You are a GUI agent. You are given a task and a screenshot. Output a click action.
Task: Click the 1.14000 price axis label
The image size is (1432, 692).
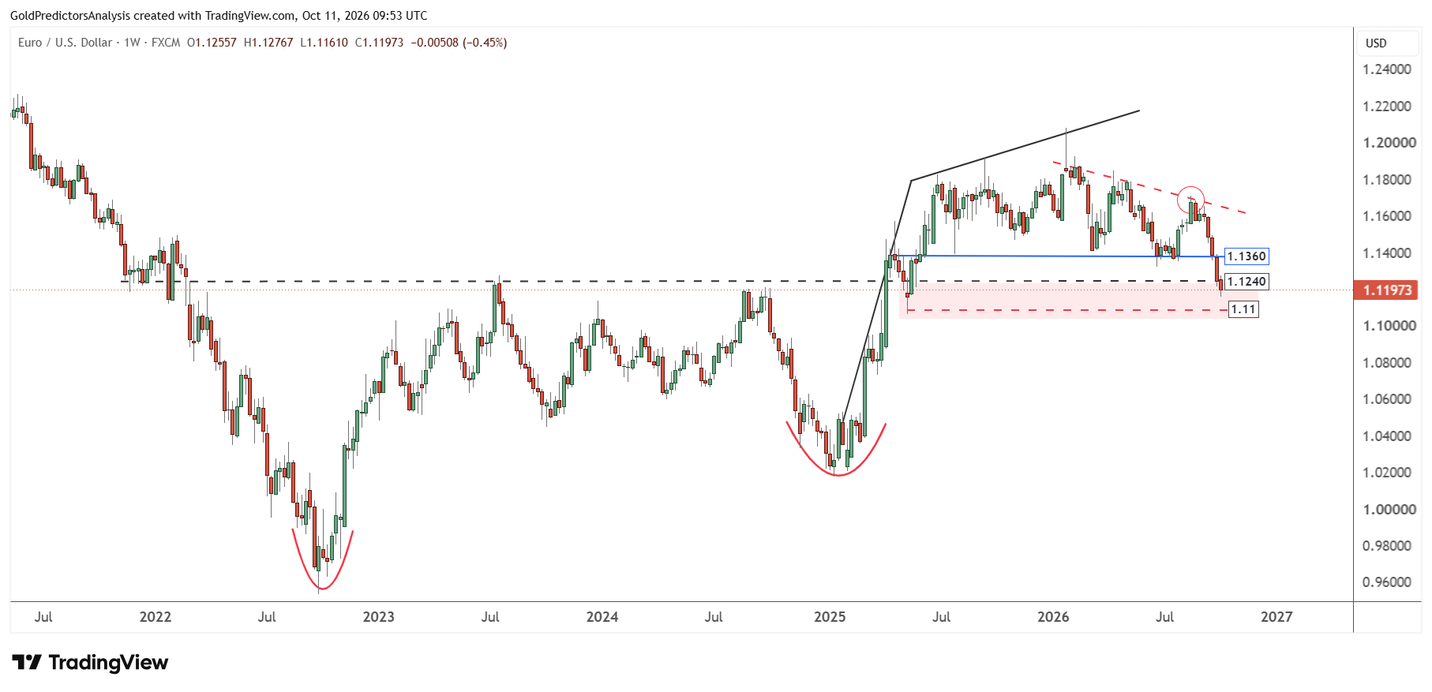tap(1387, 253)
